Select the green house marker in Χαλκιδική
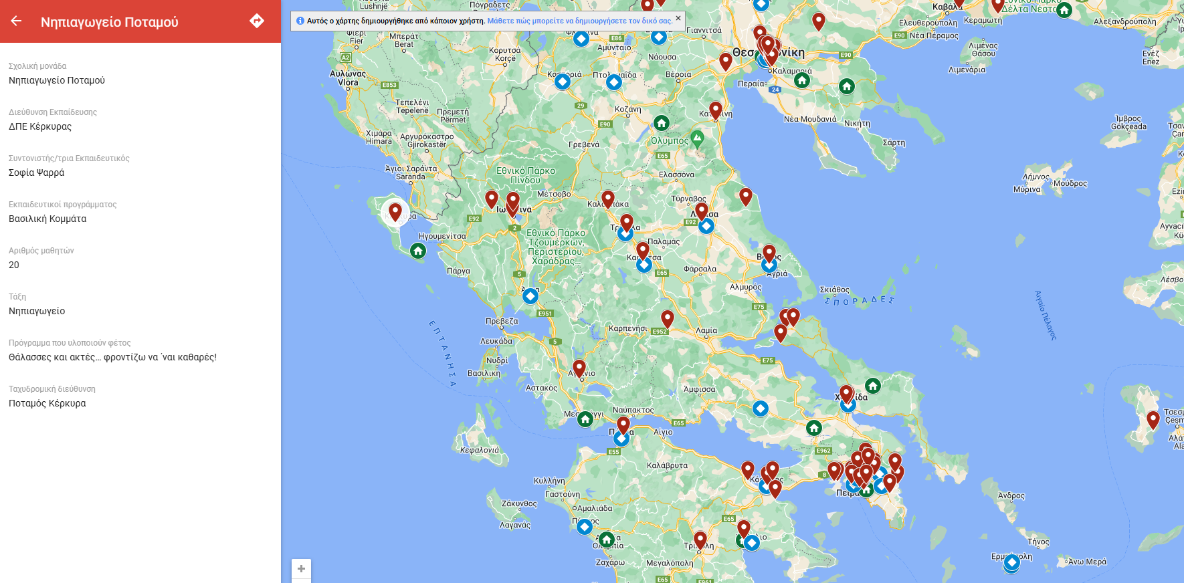 pos(847,86)
